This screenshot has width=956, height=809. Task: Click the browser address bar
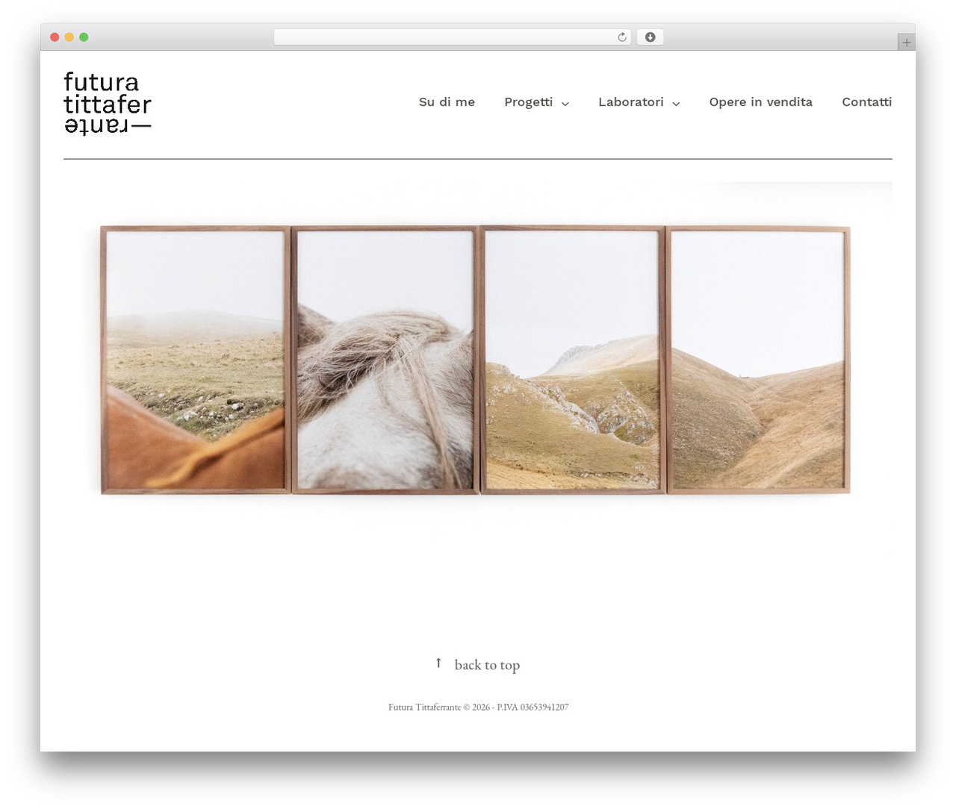click(x=453, y=37)
